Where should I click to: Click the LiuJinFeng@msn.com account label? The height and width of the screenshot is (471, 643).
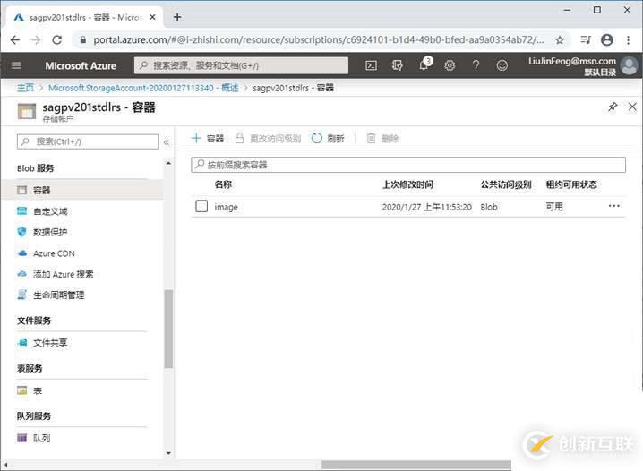572,61
